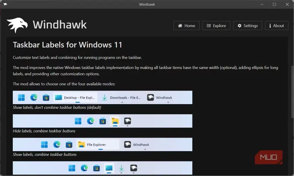Click the first preview image showing labels, uncombined
Screen dimensions: 294x176
coord(103,97)
